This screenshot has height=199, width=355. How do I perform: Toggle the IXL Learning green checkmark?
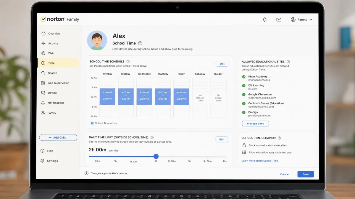tap(244, 85)
